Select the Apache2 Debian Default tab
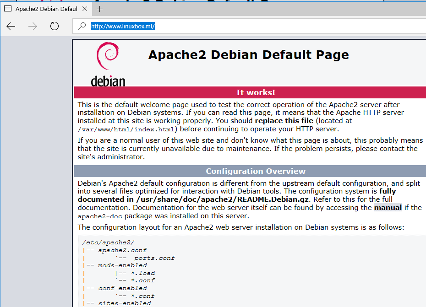 point(46,9)
